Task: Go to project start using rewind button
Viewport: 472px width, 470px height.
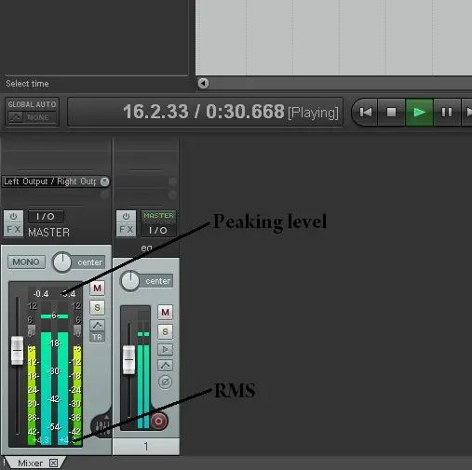Action: [x=365, y=113]
